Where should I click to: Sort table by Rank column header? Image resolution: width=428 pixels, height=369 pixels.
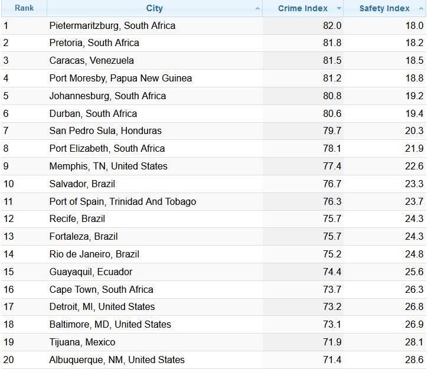point(24,8)
